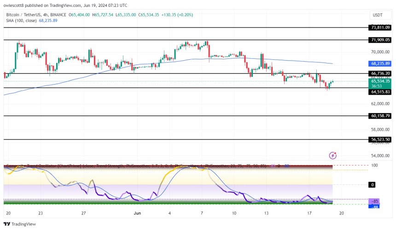Viewport: 396px width, 230px height.
Task: Click the green current price 65,534.35 label
Action: pyautogui.click(x=380, y=81)
